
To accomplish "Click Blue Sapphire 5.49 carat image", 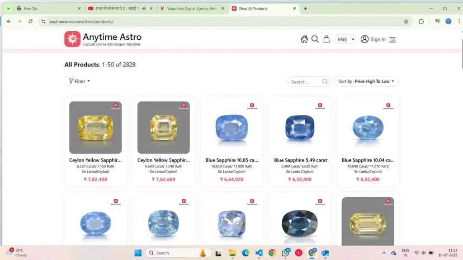I will (x=300, y=127).
